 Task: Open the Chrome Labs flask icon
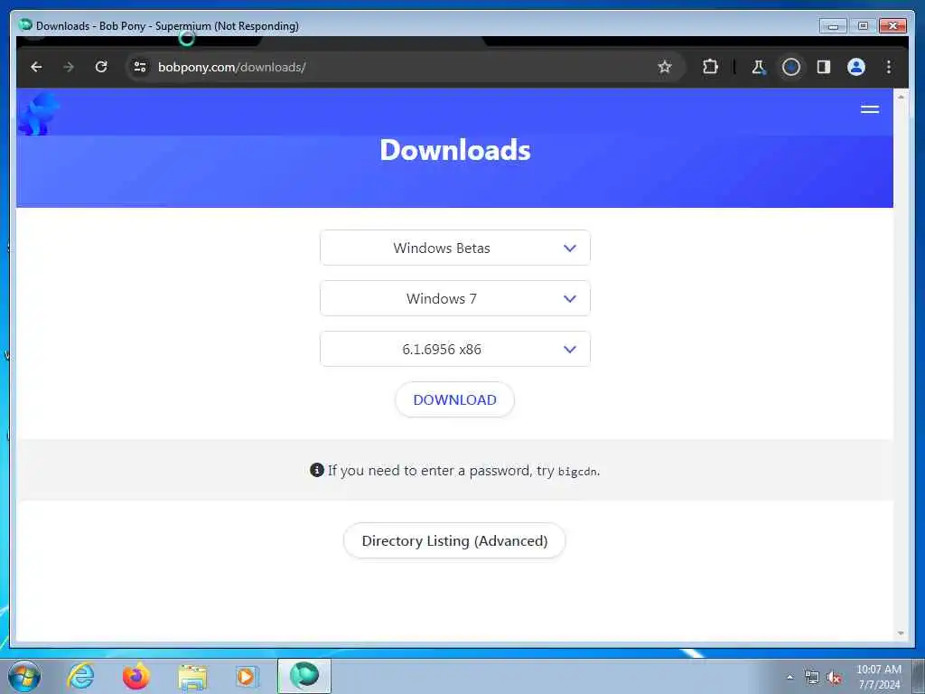click(759, 67)
